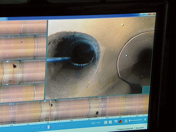Skip to the last frame of playback
This screenshot has width=176, height=132.
tap(64, 126)
